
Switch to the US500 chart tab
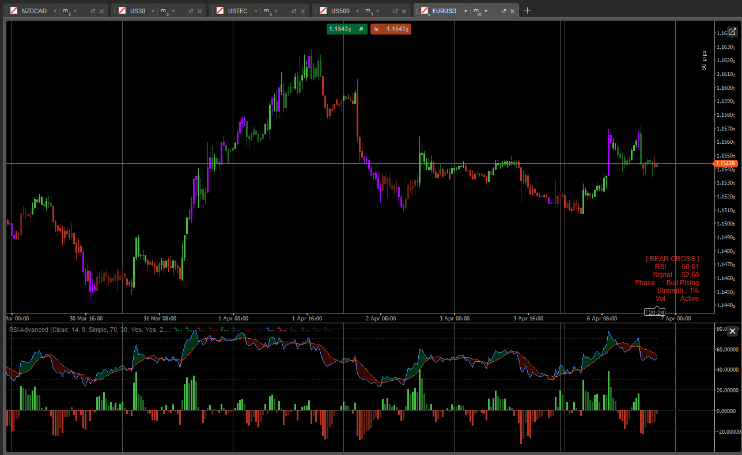340,11
